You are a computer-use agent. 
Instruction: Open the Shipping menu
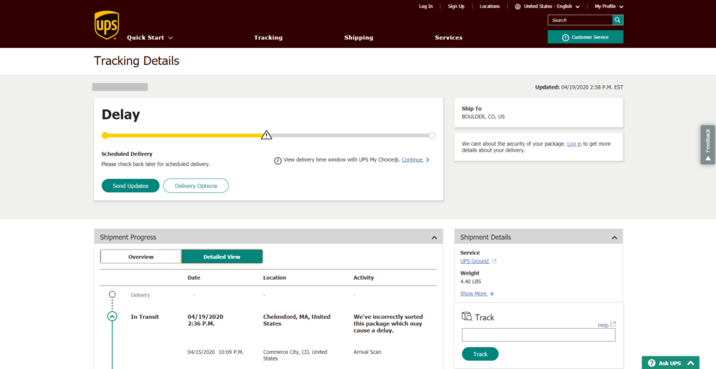tap(358, 37)
